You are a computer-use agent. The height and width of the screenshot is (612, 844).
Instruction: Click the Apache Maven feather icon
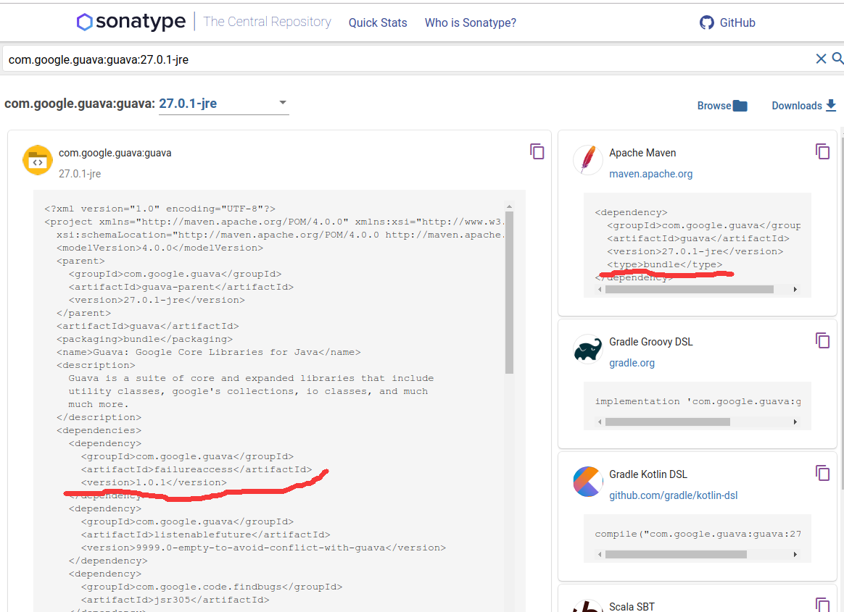click(588, 160)
